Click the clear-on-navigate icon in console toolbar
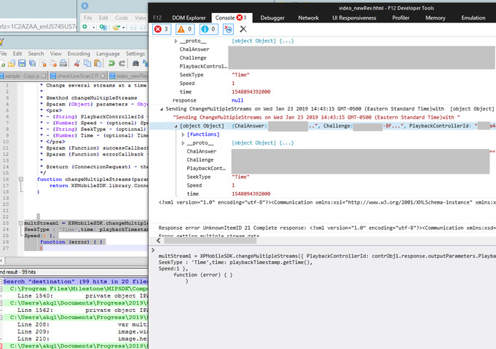The image size is (496, 349). coord(228,30)
